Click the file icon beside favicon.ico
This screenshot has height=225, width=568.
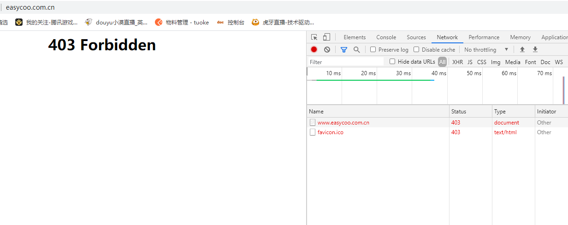click(x=312, y=132)
